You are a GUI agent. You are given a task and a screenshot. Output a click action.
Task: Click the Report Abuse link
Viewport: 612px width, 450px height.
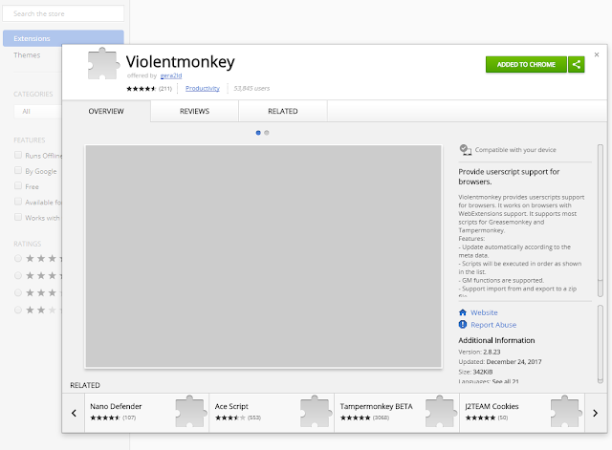pyautogui.click(x=493, y=325)
